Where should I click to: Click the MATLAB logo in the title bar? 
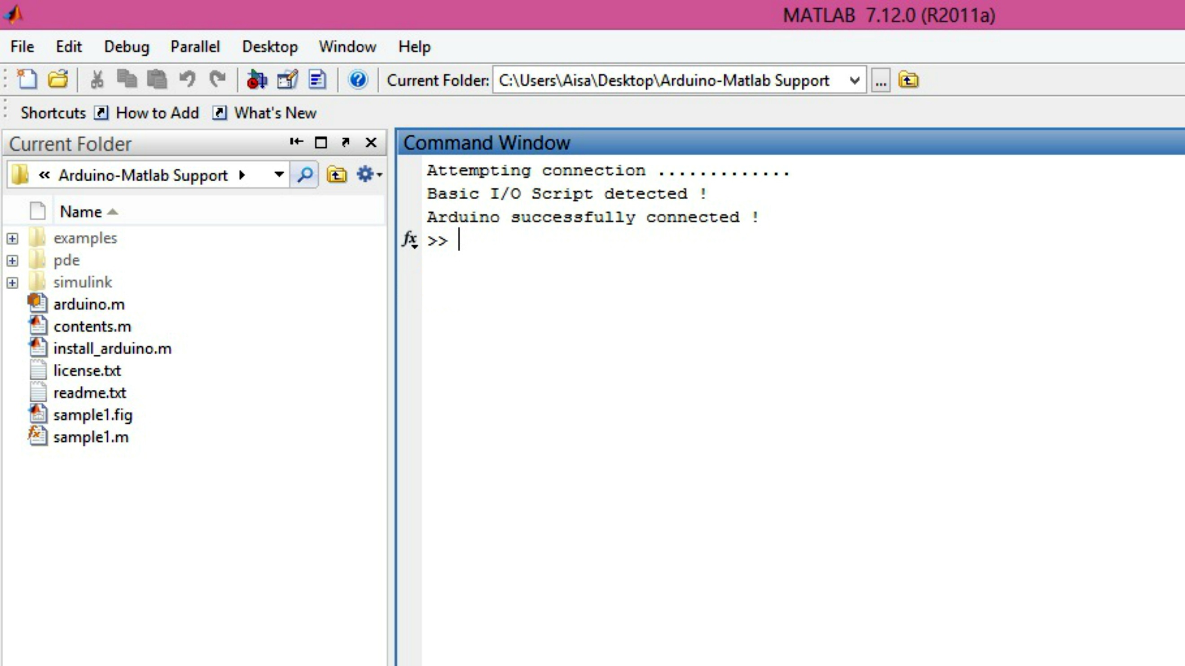pyautogui.click(x=13, y=14)
